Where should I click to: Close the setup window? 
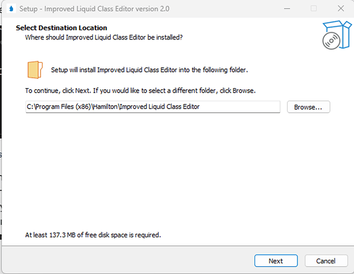point(341,9)
